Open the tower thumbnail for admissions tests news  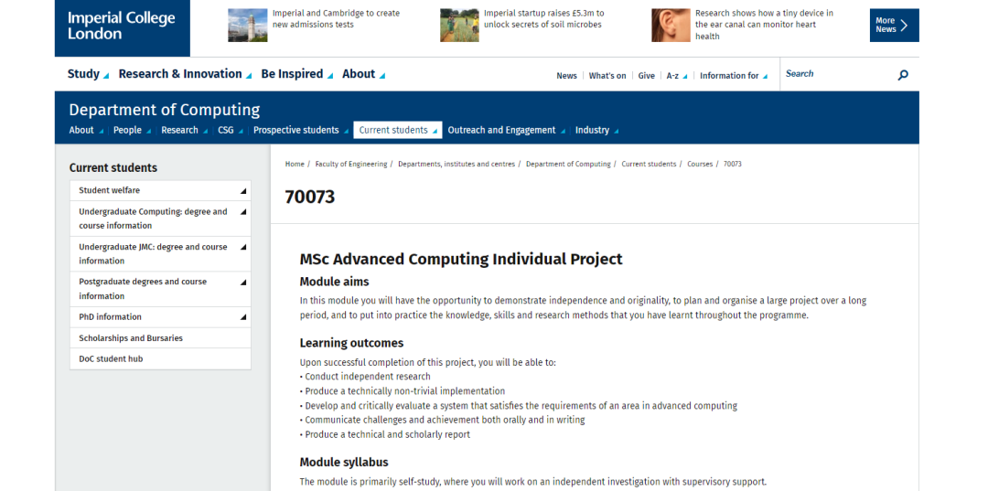[x=248, y=26]
